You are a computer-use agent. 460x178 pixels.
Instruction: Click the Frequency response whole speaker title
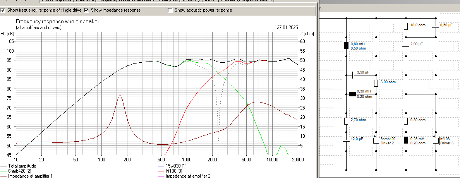pos(57,22)
